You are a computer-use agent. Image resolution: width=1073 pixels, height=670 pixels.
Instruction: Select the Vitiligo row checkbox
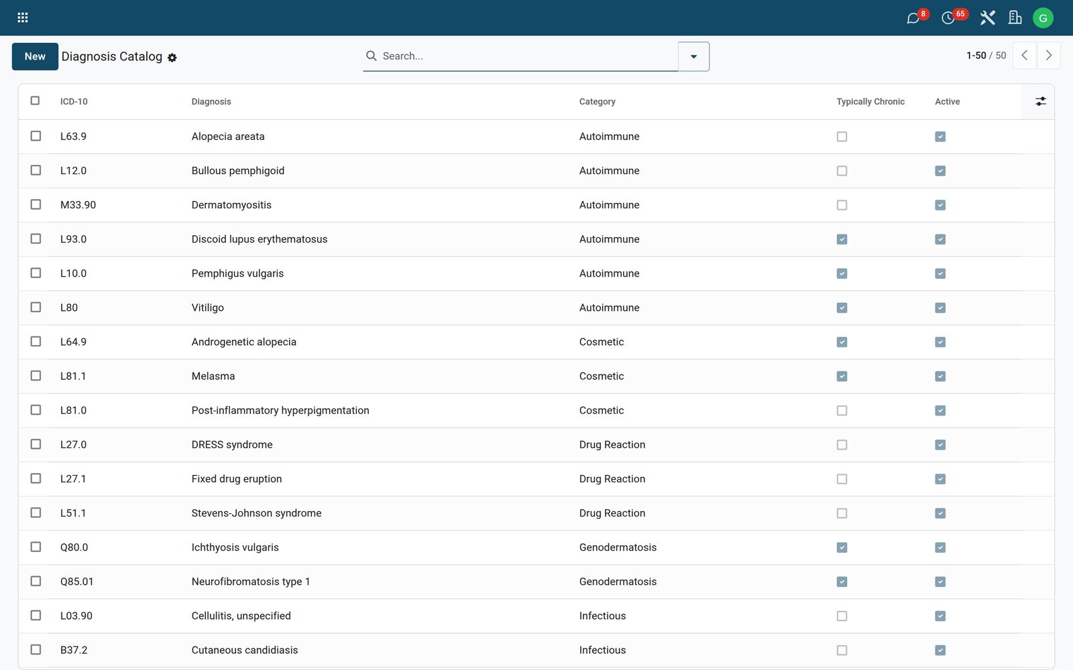point(36,307)
